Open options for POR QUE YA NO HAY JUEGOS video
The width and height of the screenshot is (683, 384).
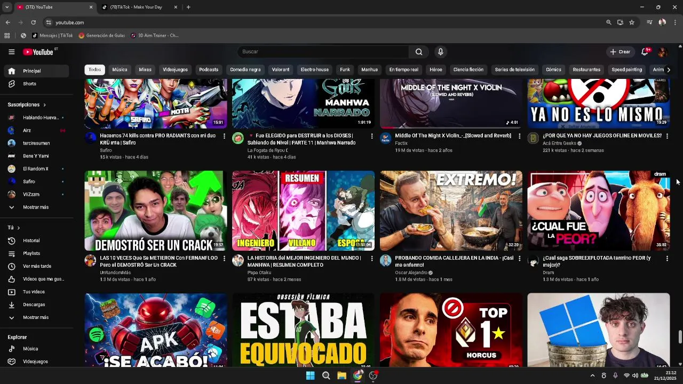pos(667,136)
